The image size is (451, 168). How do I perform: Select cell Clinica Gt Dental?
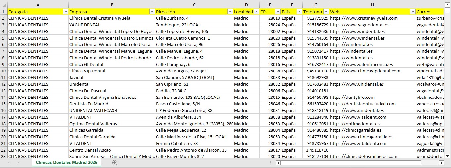112,64
